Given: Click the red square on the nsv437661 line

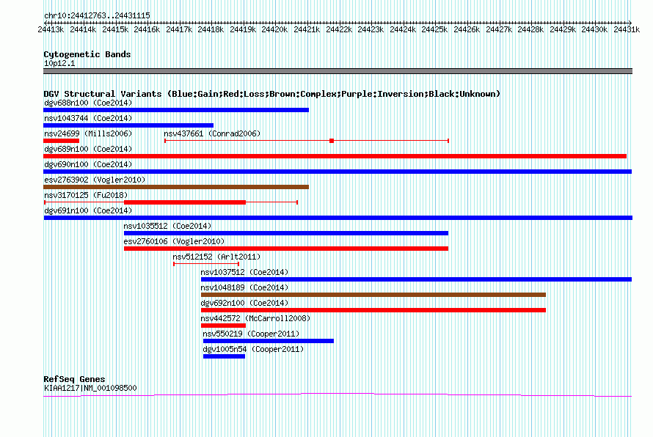Looking at the screenshot, I should [x=332, y=141].
